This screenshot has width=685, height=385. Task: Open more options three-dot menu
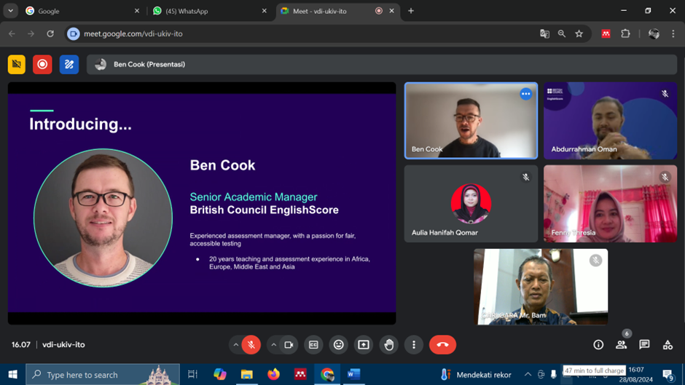pos(414,345)
